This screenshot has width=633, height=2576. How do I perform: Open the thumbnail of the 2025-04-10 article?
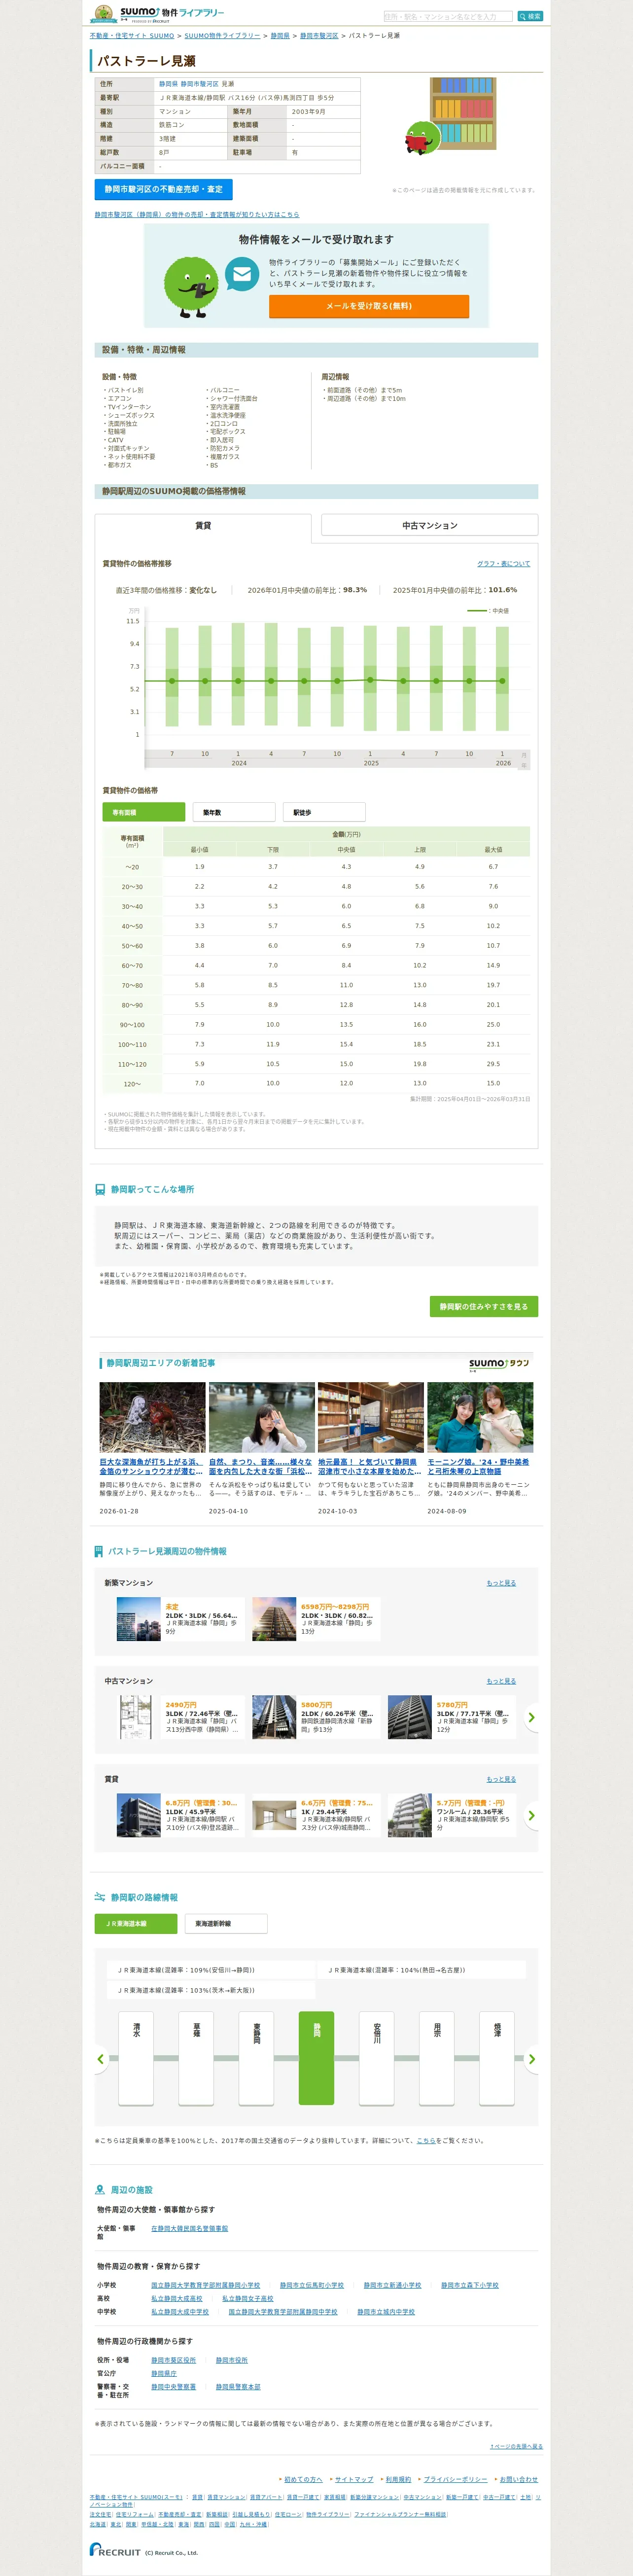coord(262,1417)
